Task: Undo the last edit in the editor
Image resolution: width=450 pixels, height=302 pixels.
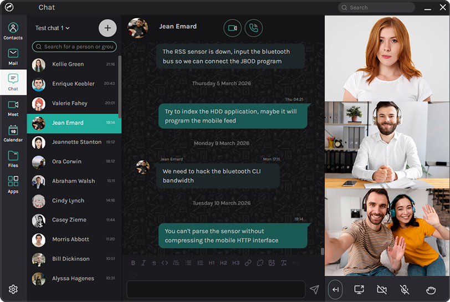Action: [295, 263]
